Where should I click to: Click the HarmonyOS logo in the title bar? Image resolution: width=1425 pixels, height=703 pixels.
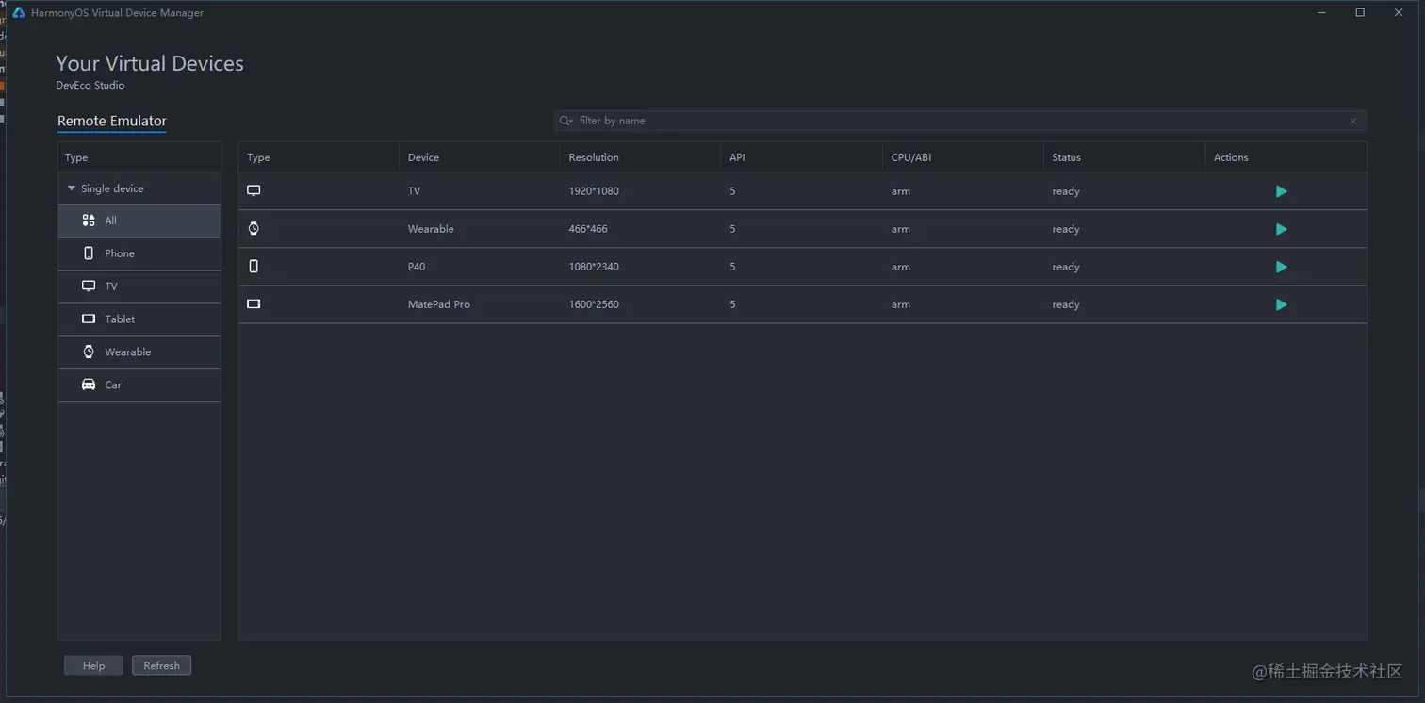[x=18, y=12]
